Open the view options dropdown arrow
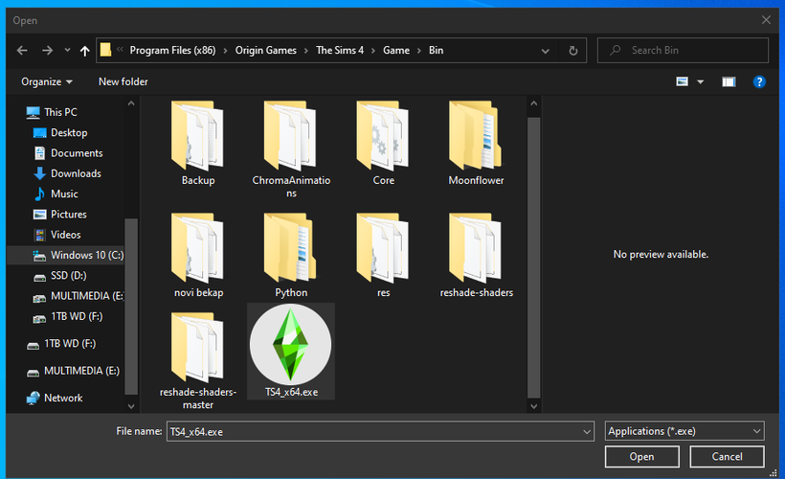This screenshot has width=785, height=479. click(701, 82)
